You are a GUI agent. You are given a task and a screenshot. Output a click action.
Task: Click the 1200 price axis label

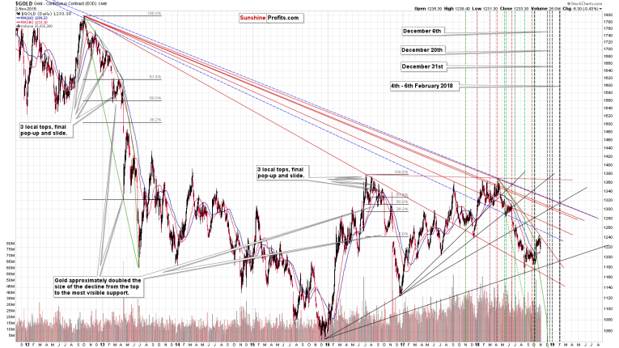coord(608,257)
